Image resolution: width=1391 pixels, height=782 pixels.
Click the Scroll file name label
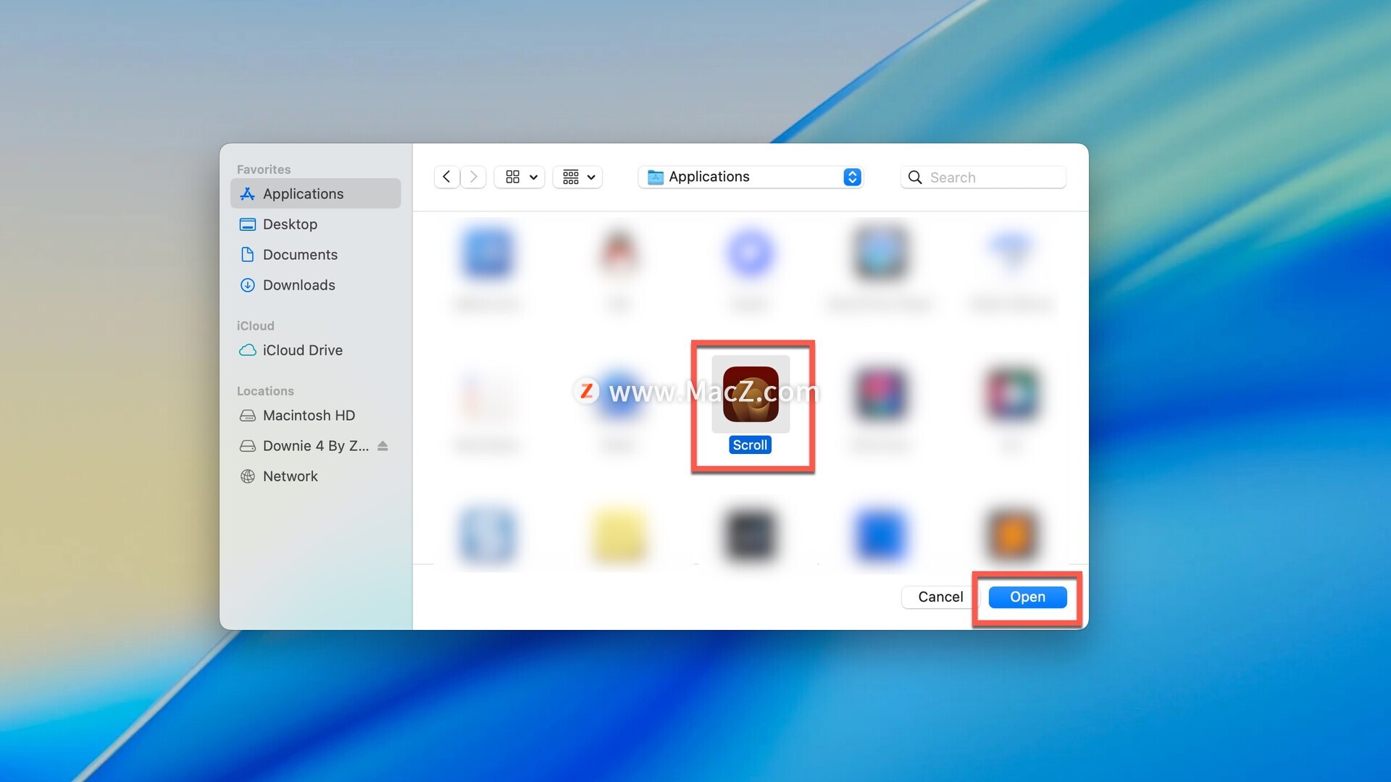coord(750,445)
